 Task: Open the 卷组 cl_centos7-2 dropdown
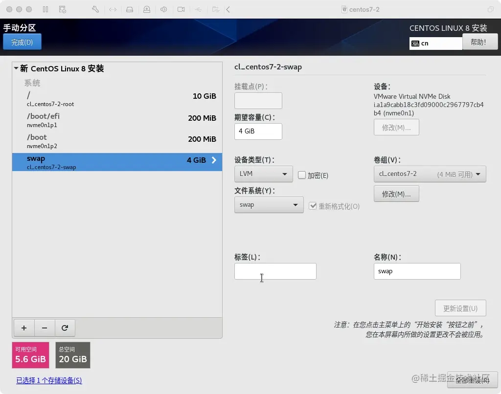coord(430,174)
